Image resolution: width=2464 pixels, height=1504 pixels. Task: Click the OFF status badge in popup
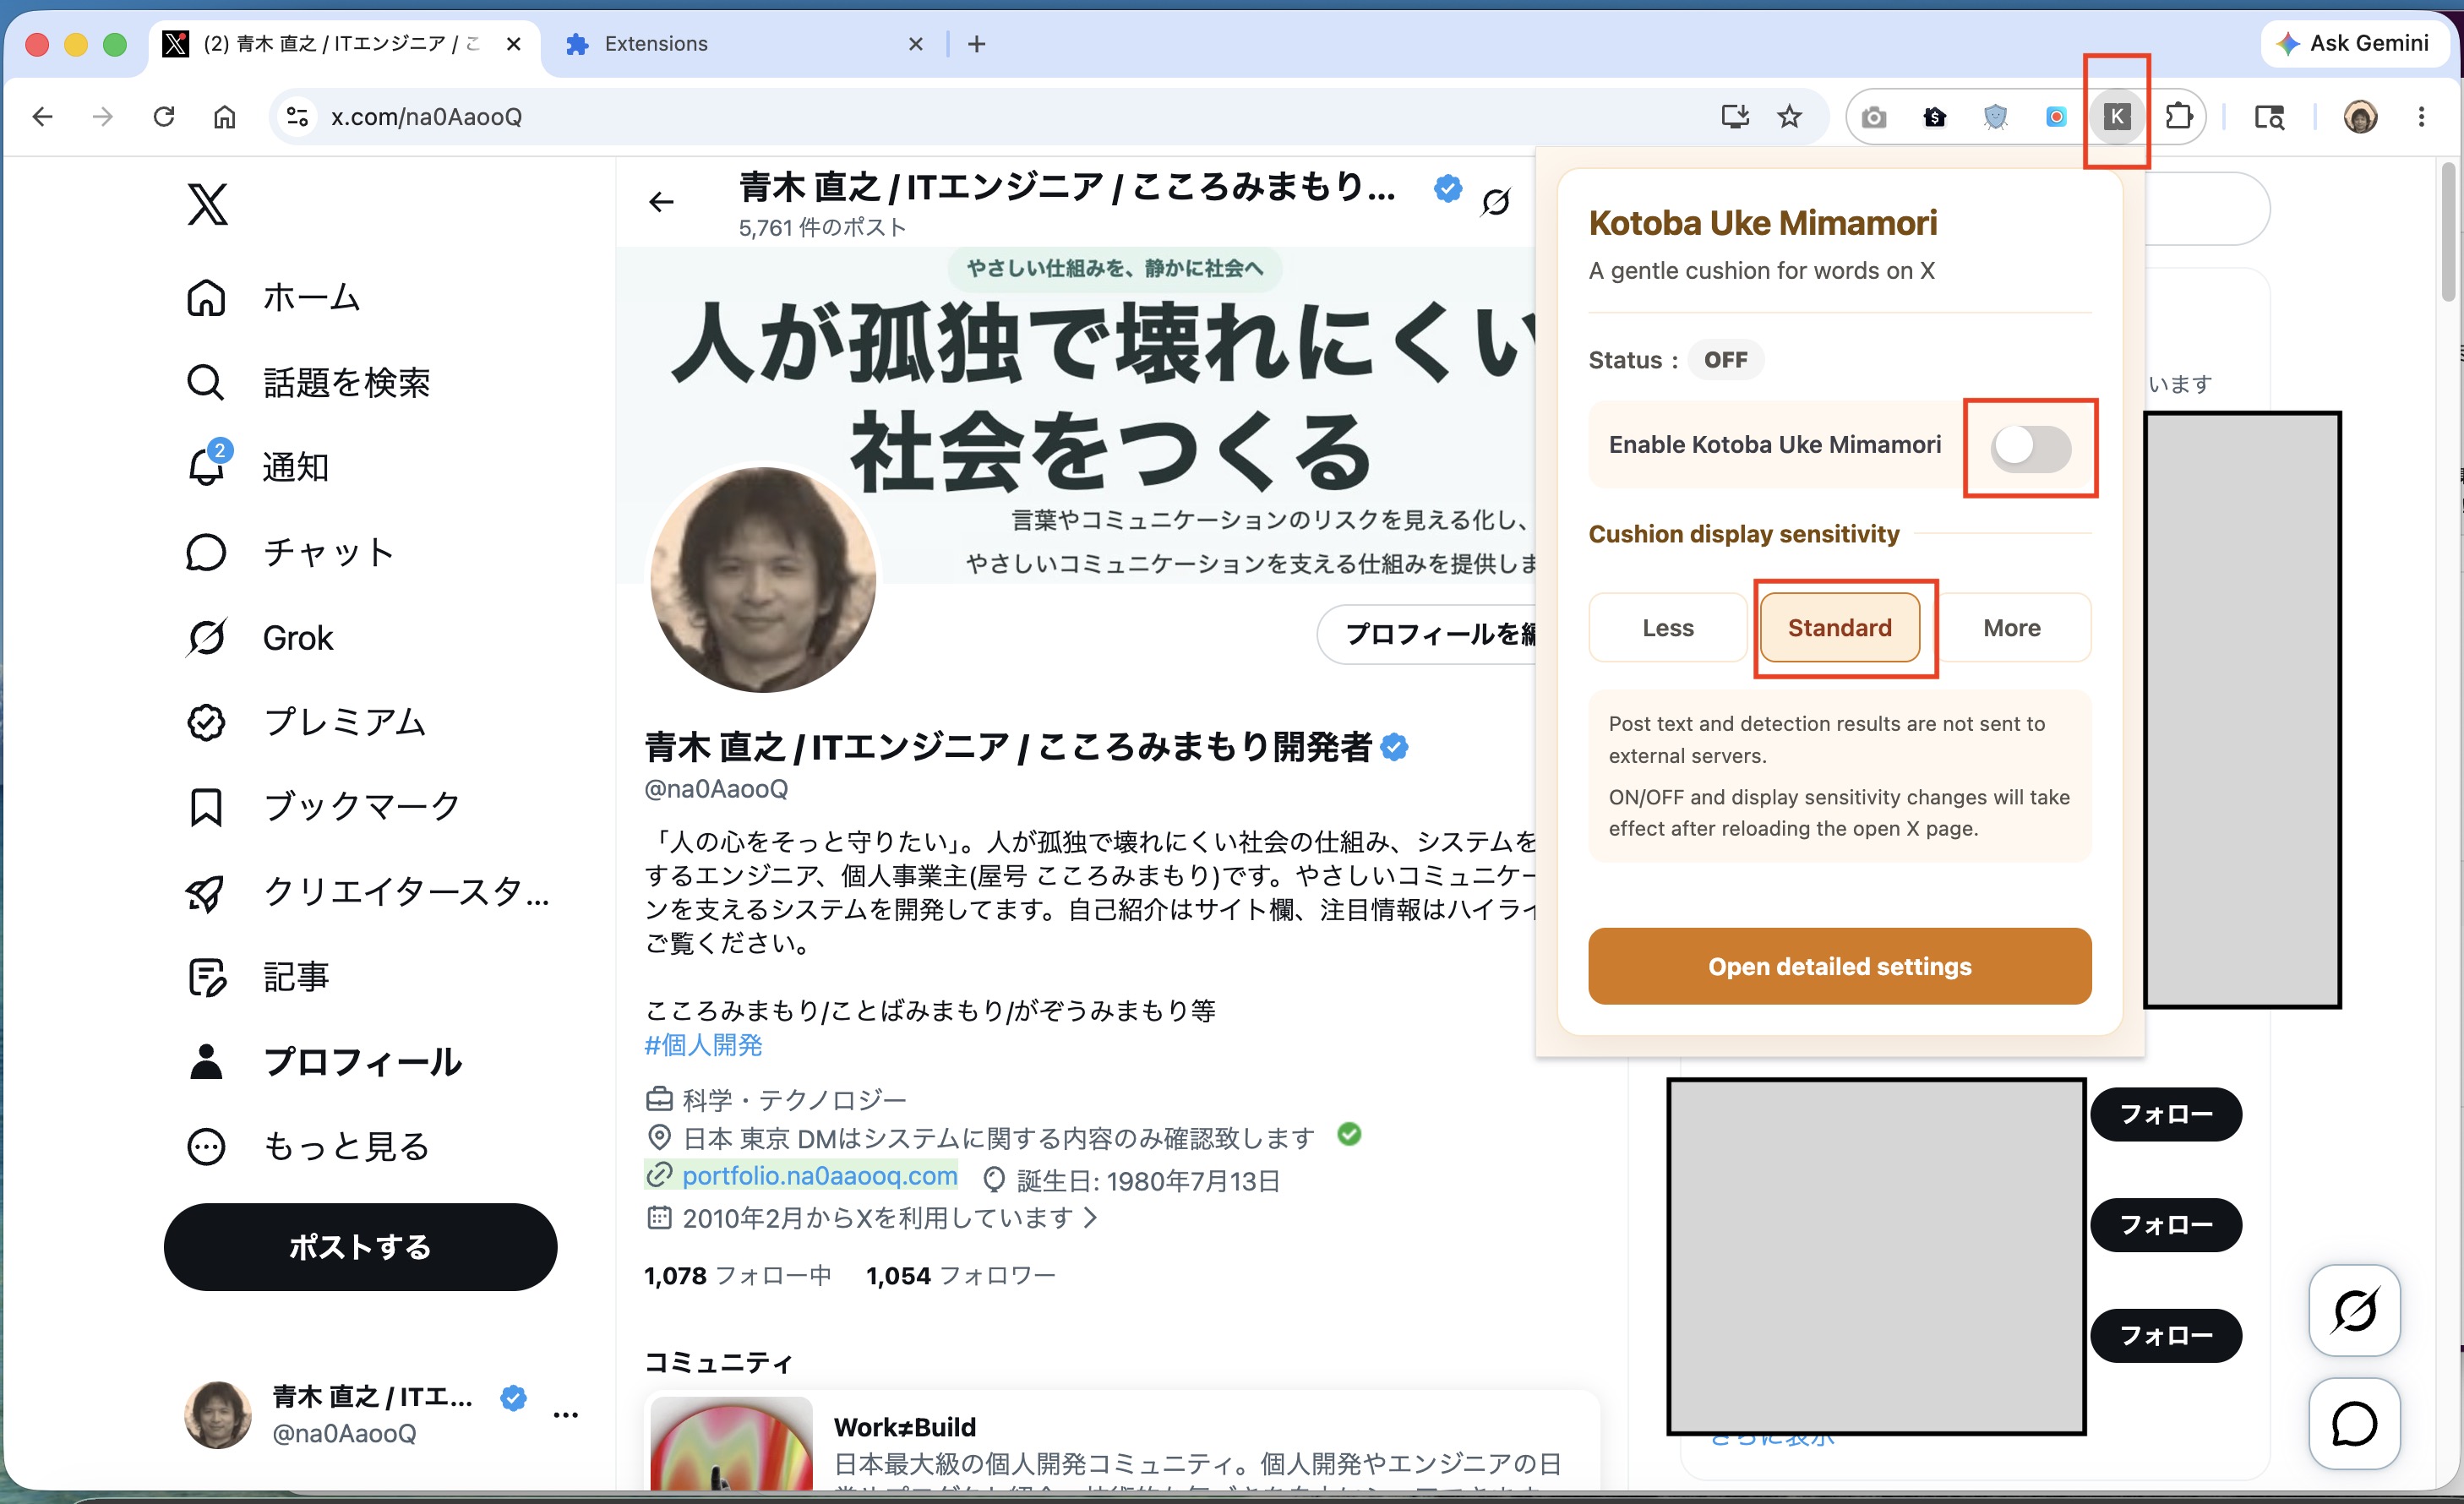1726,360
